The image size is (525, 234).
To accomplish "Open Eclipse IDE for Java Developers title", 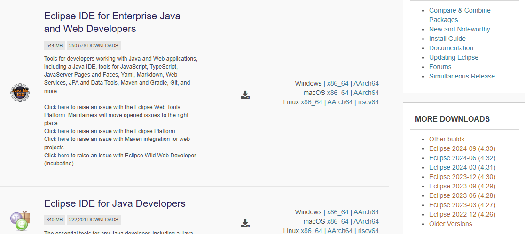I will [x=115, y=203].
